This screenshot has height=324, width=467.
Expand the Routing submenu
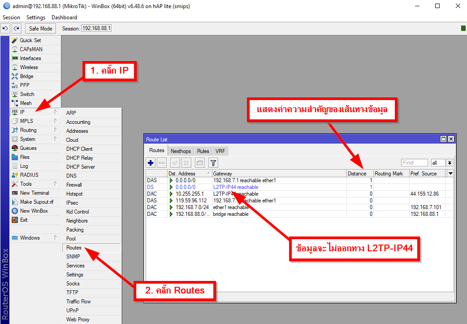(35, 130)
